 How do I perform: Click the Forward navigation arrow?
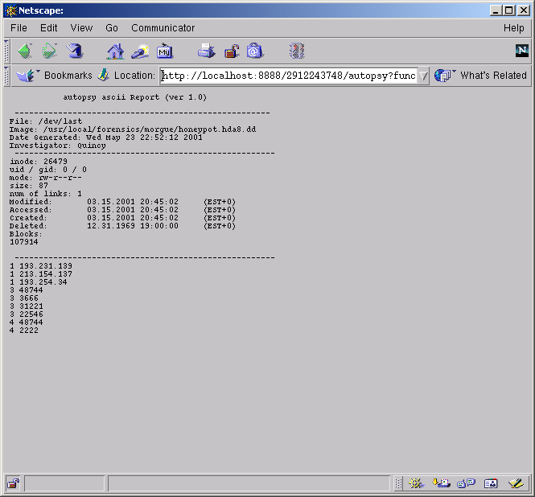click(x=50, y=51)
